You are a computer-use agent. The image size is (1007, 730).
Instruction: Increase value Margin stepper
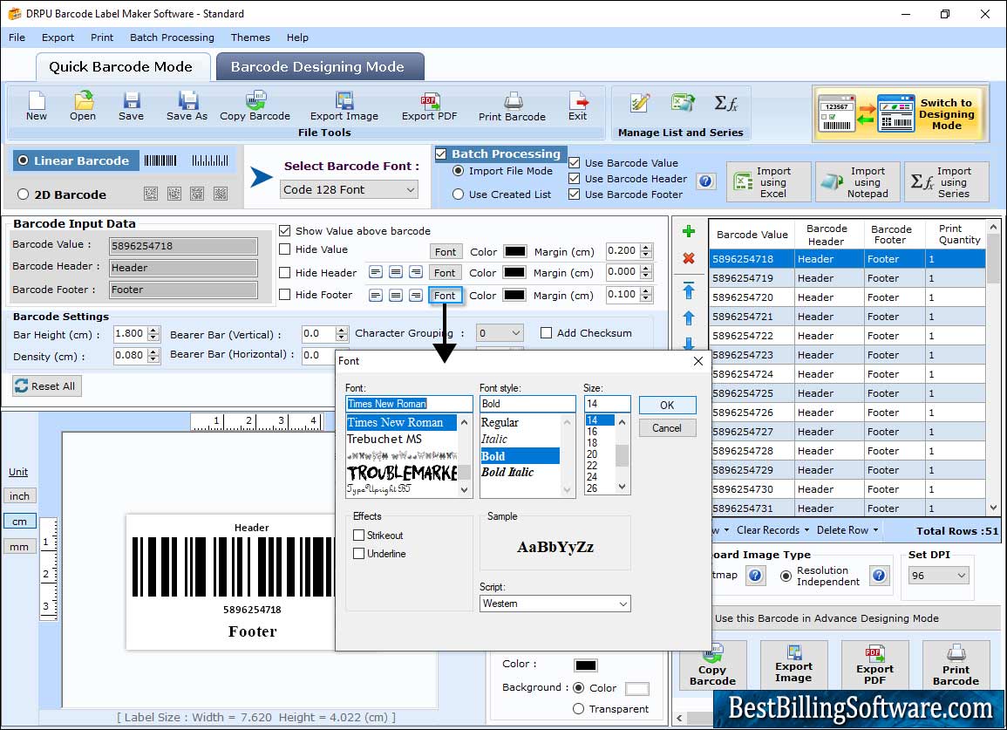pos(646,248)
